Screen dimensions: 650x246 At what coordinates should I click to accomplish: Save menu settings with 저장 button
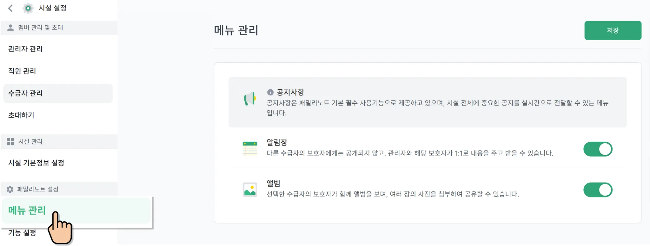click(613, 30)
